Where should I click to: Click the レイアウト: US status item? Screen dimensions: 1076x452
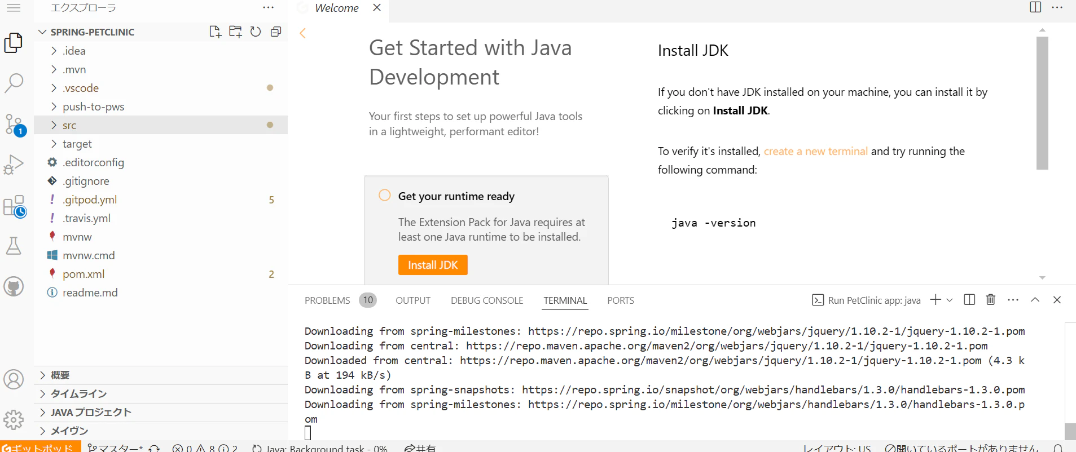coord(837,447)
